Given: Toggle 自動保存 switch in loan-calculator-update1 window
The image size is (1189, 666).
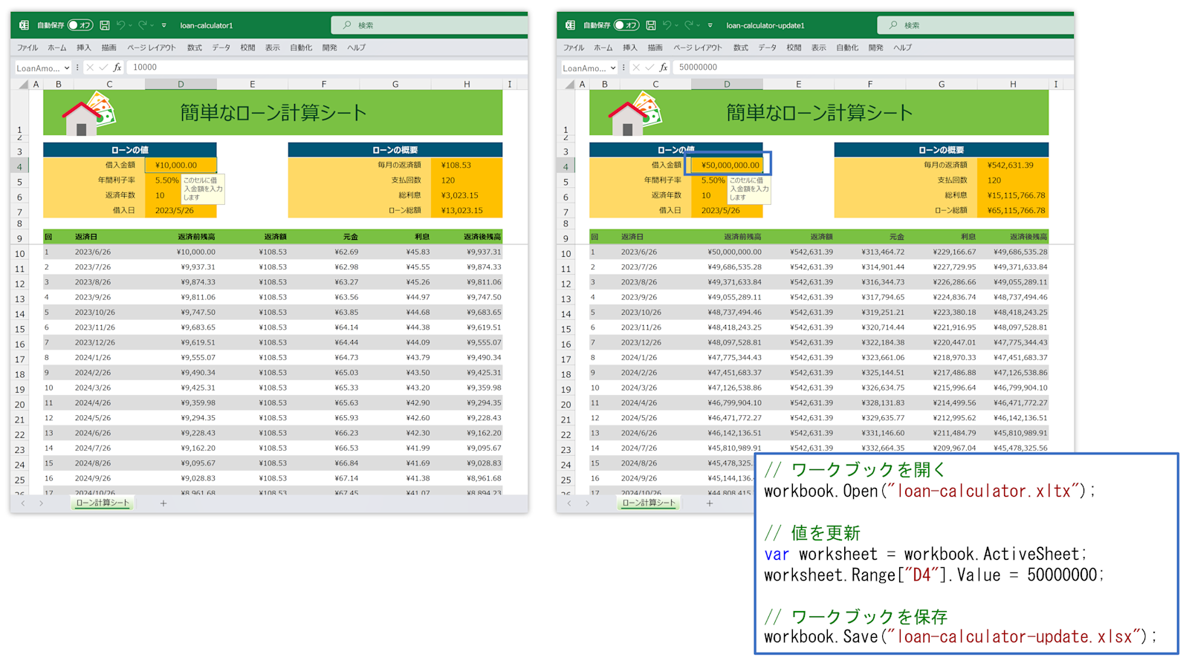Looking at the screenshot, I should (626, 25).
